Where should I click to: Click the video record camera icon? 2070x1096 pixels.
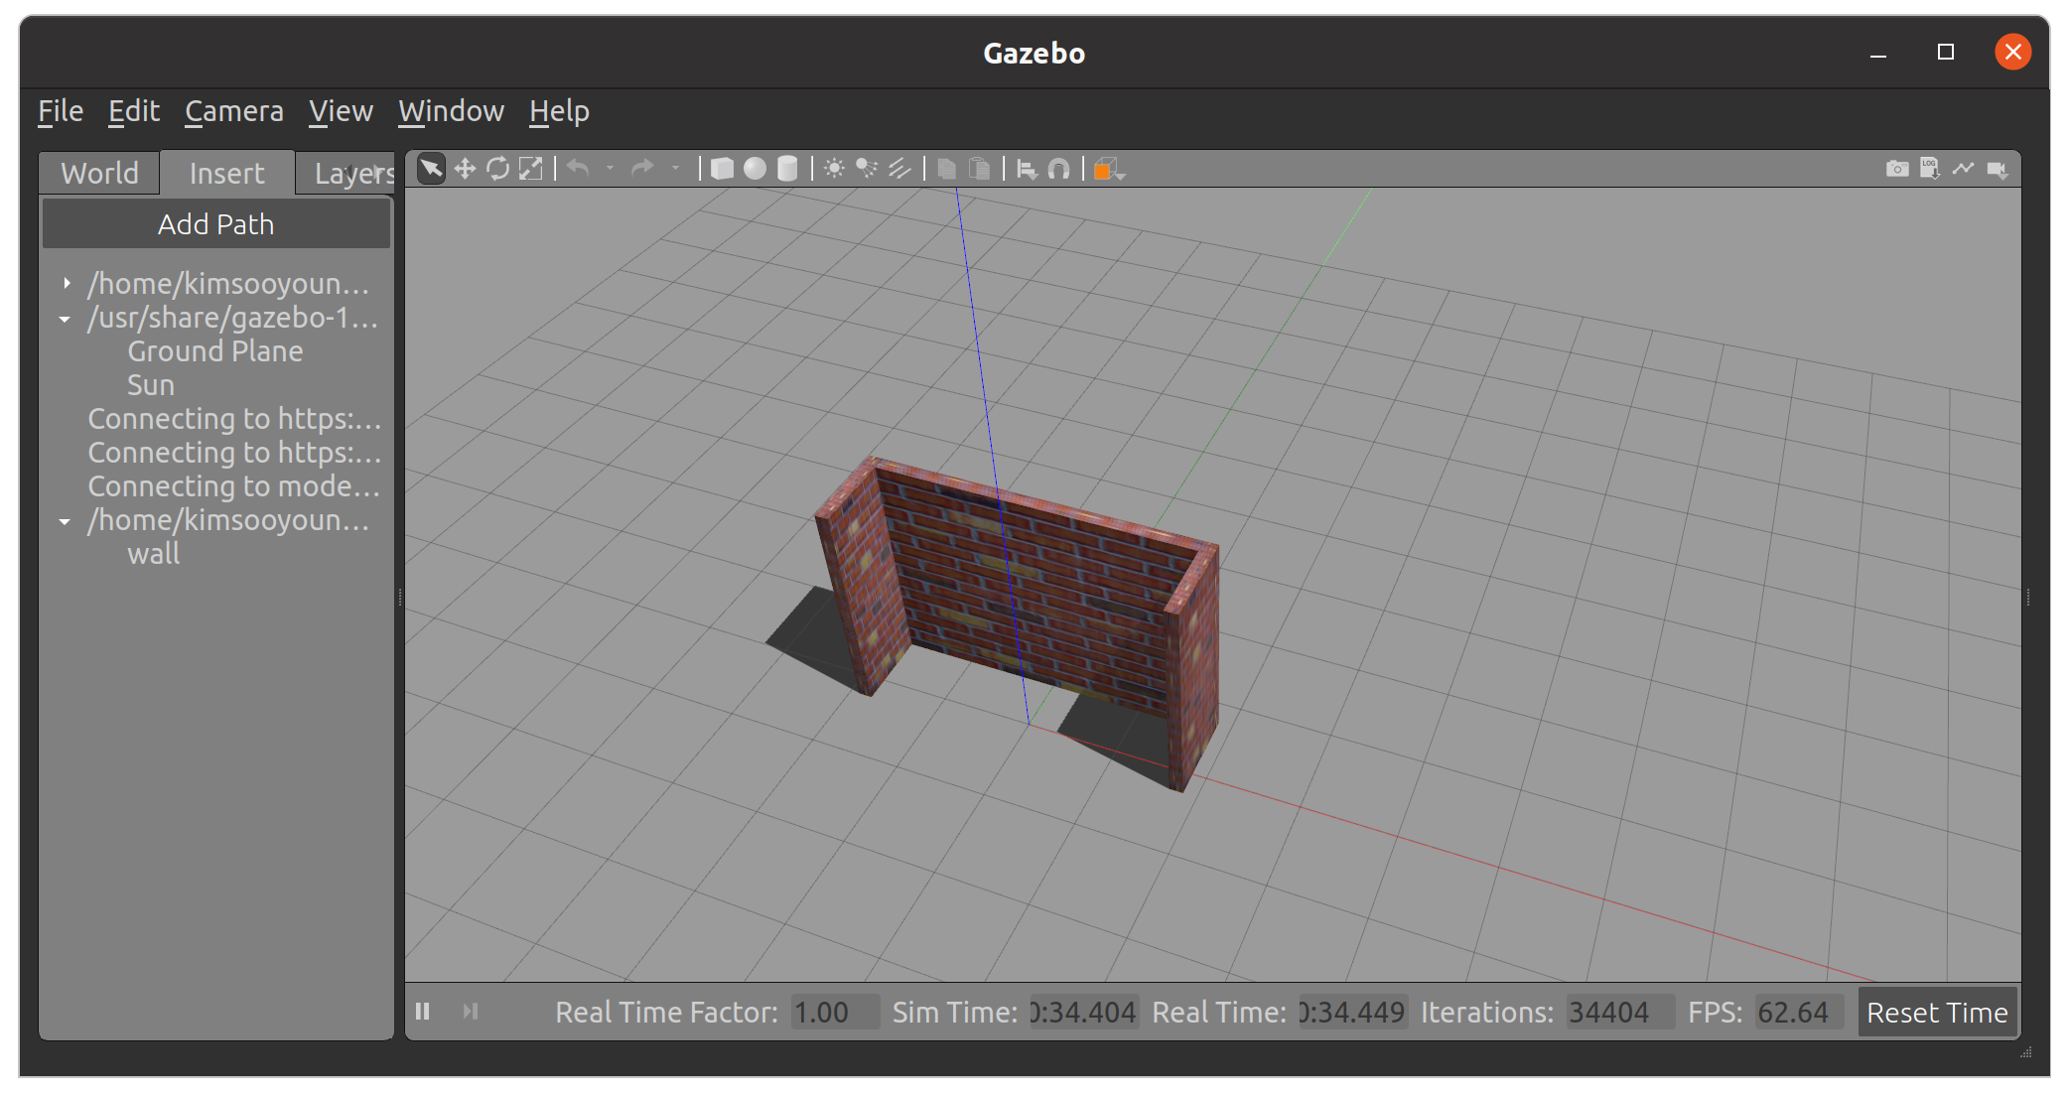(1998, 170)
